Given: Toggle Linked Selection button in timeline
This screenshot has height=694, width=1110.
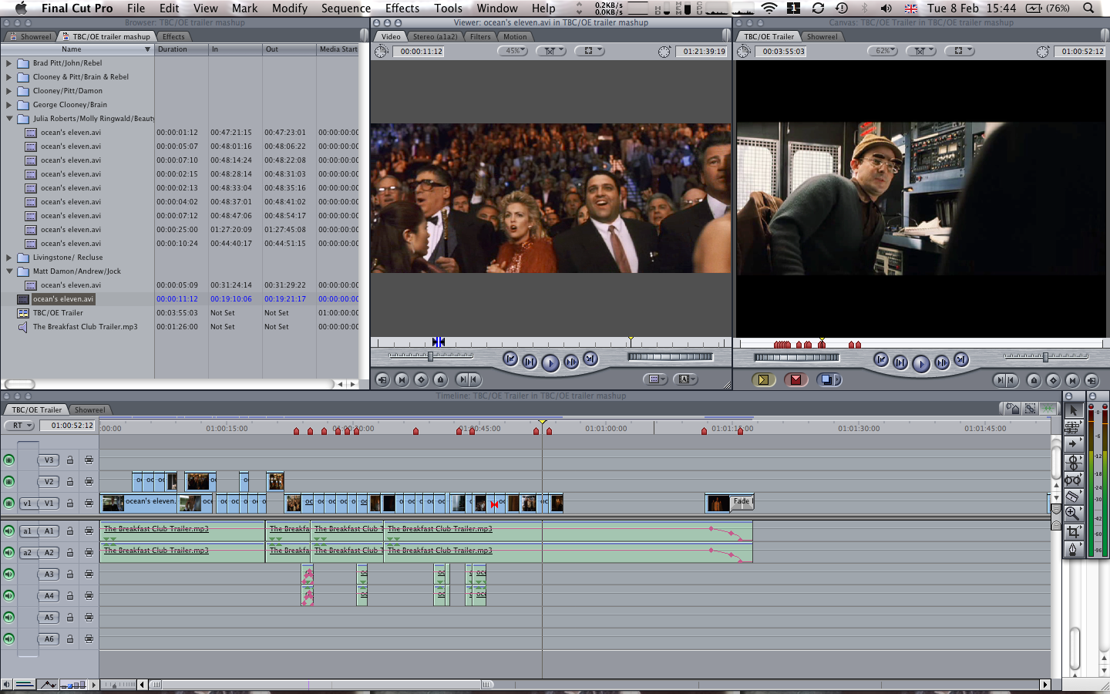Looking at the screenshot, I should pos(1031,409).
